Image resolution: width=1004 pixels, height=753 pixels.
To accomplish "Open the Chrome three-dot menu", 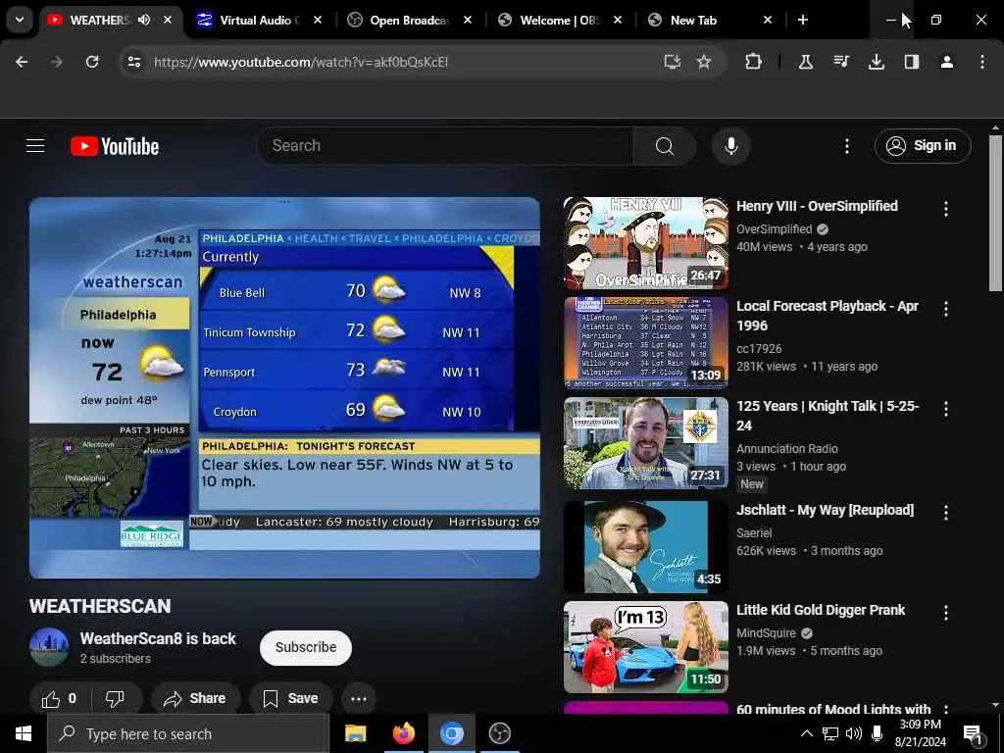I will [x=982, y=62].
